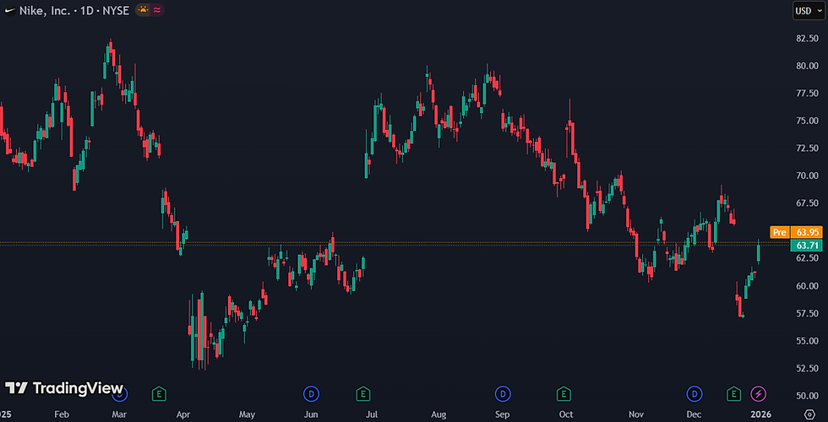Open chart settings gear icon
The height and width of the screenshot is (422, 828).
pos(809,414)
